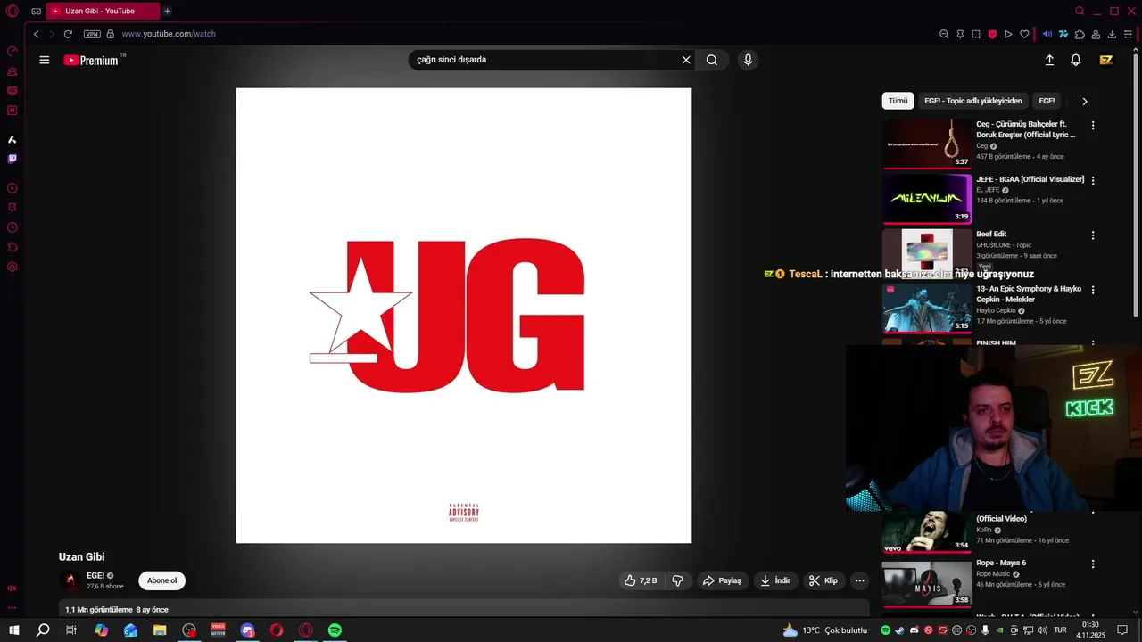Select the Tümü filter chip
The width and height of the screenshot is (1142, 642).
pyautogui.click(x=898, y=101)
